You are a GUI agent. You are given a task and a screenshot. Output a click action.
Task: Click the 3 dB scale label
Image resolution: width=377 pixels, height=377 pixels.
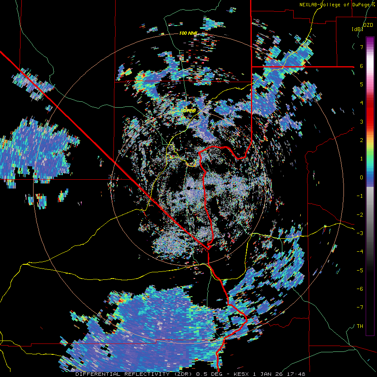pos(362,121)
